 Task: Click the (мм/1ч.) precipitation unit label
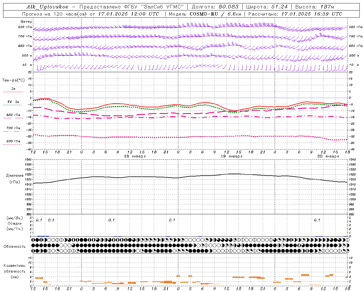(x=15, y=229)
